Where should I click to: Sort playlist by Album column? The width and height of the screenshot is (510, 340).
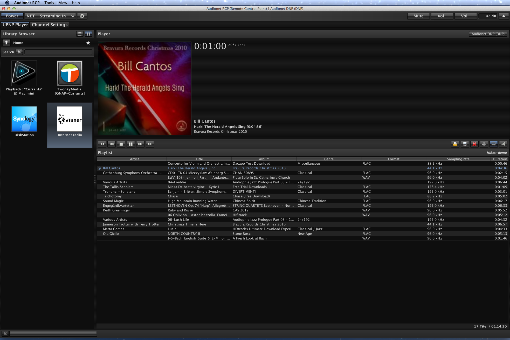(x=264, y=159)
